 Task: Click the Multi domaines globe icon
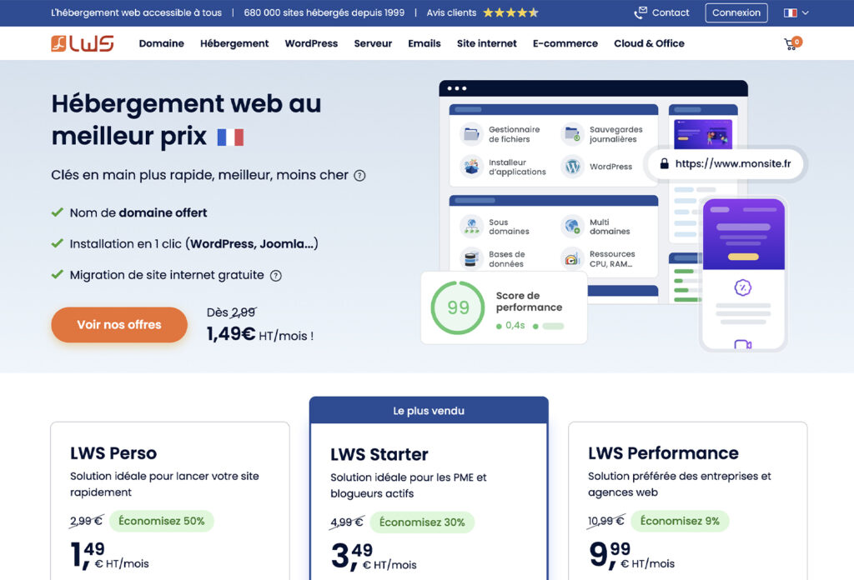pos(572,227)
